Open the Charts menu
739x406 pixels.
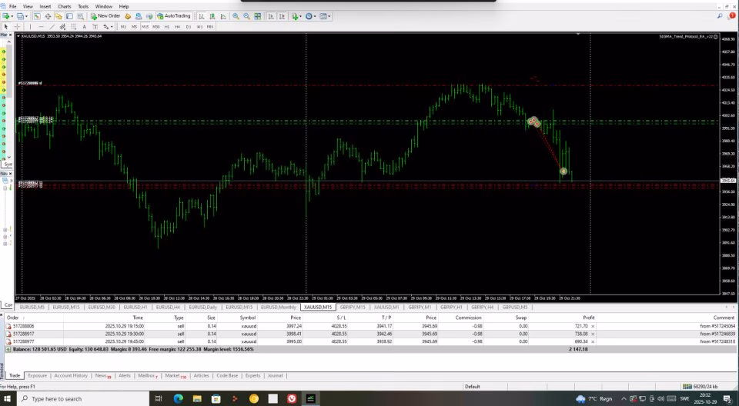(x=64, y=7)
